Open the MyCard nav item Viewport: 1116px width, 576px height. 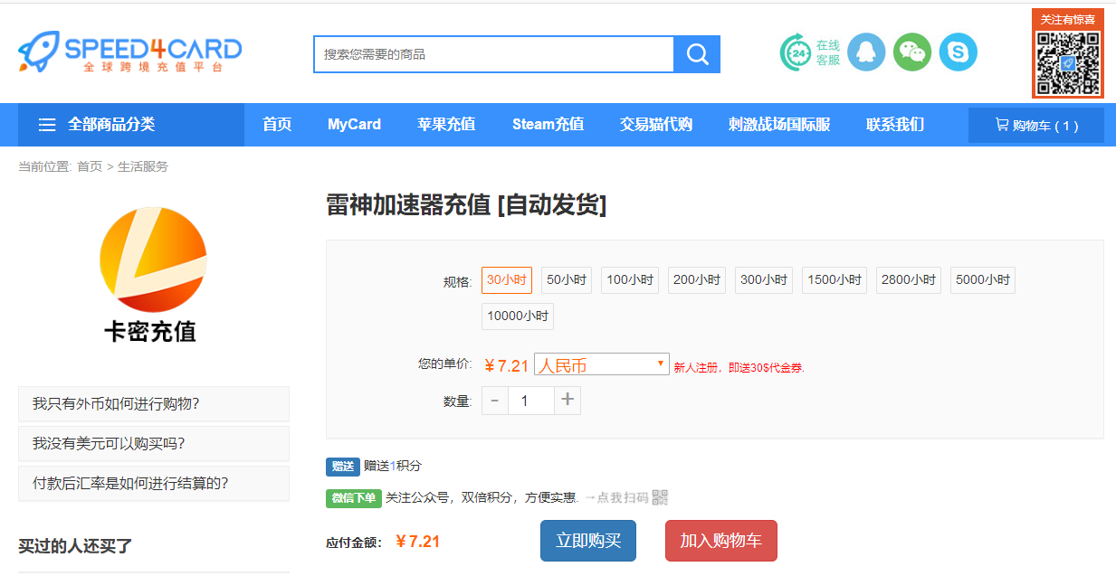coord(354,125)
